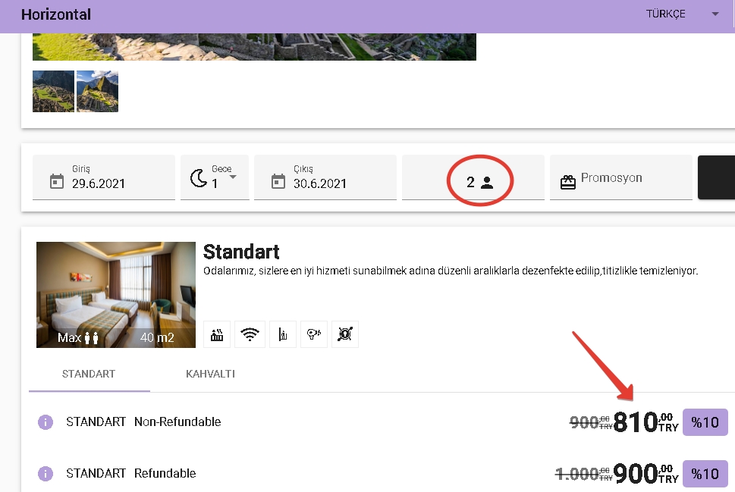Click info icon for STANDART Non-Refundable
The width and height of the screenshot is (735, 492).
(x=46, y=422)
